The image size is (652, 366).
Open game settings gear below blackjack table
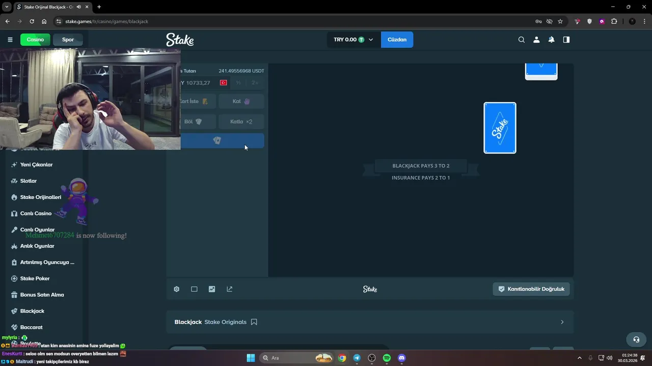point(177,289)
